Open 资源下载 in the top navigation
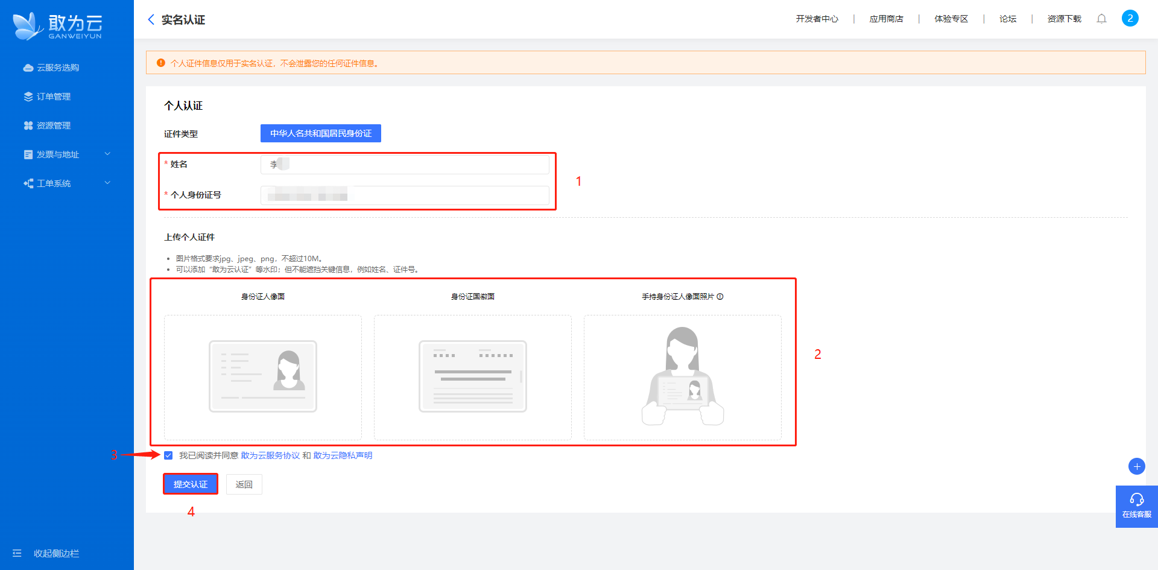Image resolution: width=1158 pixels, height=570 pixels. (x=1064, y=19)
